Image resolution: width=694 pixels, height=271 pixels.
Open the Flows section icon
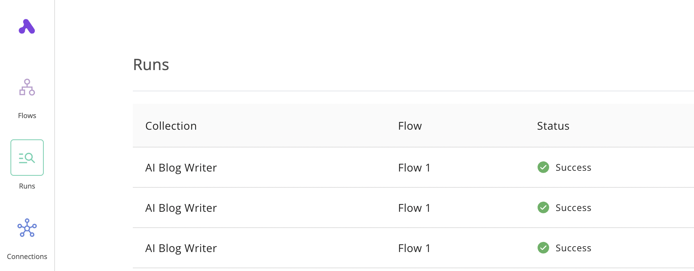pyautogui.click(x=27, y=87)
